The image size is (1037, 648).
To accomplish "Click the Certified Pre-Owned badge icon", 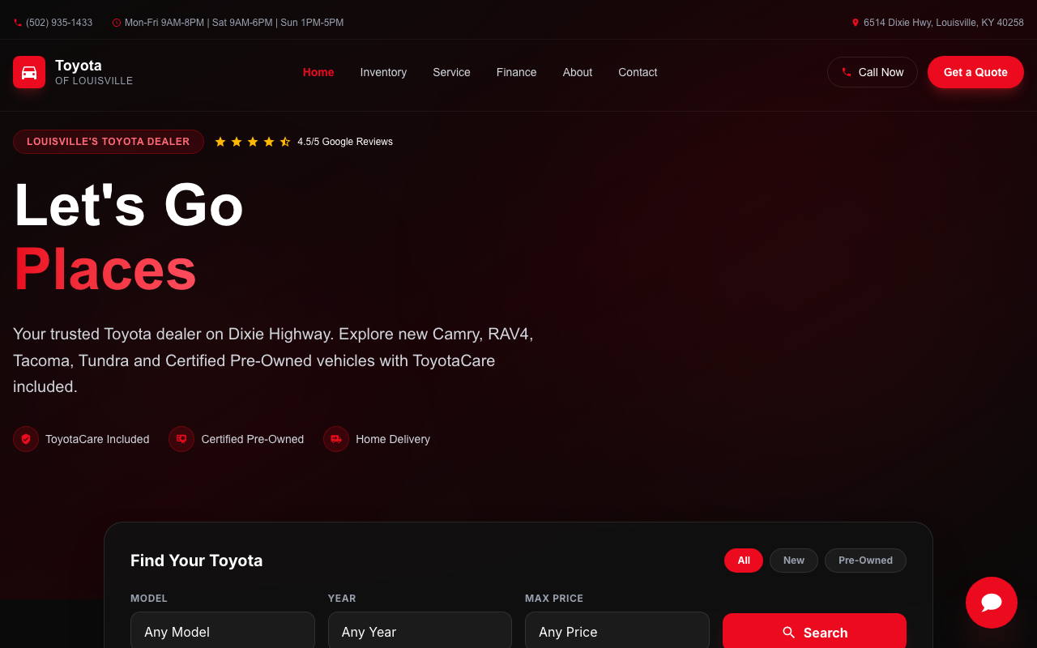I will (181, 439).
